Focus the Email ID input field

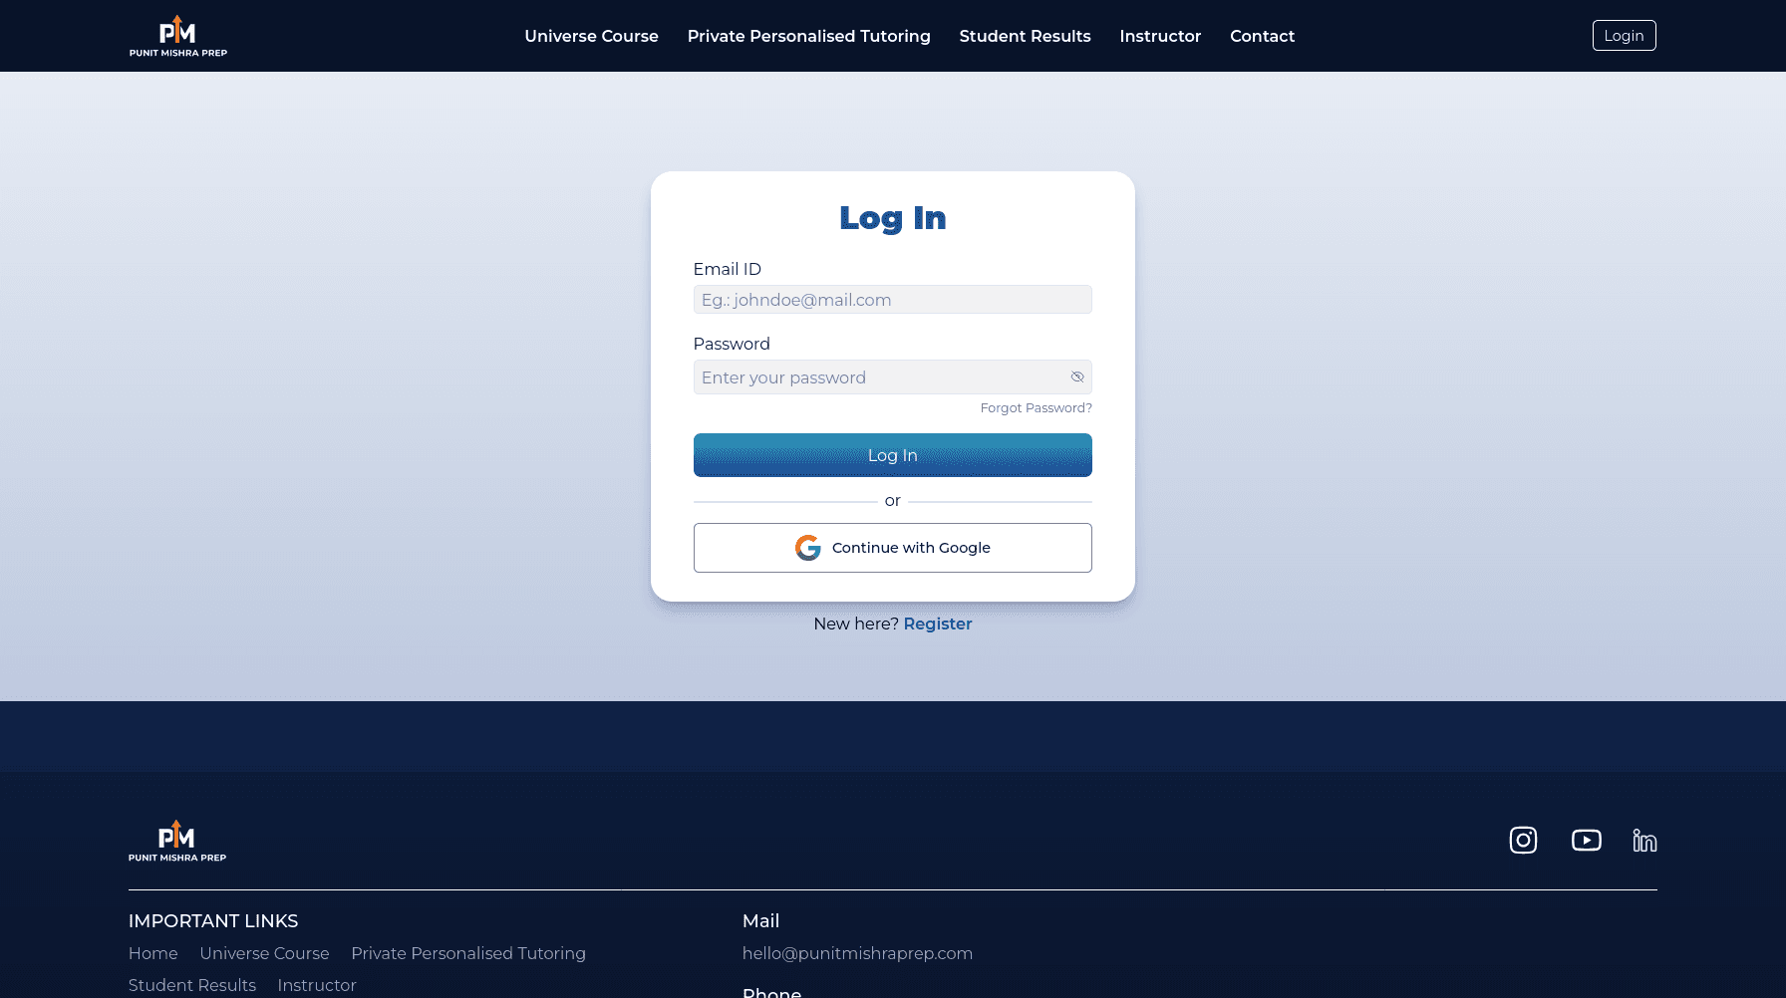pyautogui.click(x=892, y=300)
